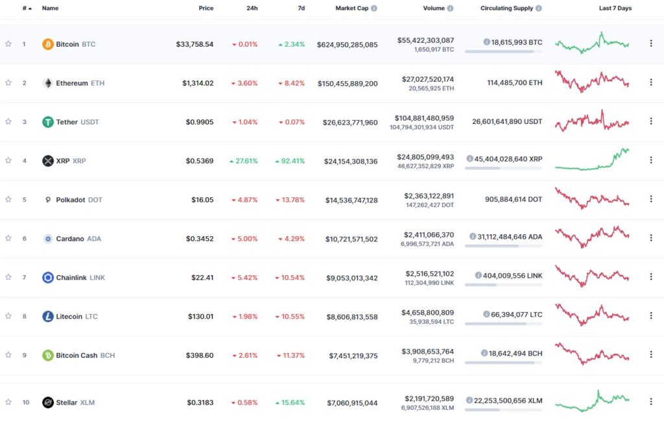Star Bitcoin to add to watchlist
664x421 pixels.
(8, 43)
